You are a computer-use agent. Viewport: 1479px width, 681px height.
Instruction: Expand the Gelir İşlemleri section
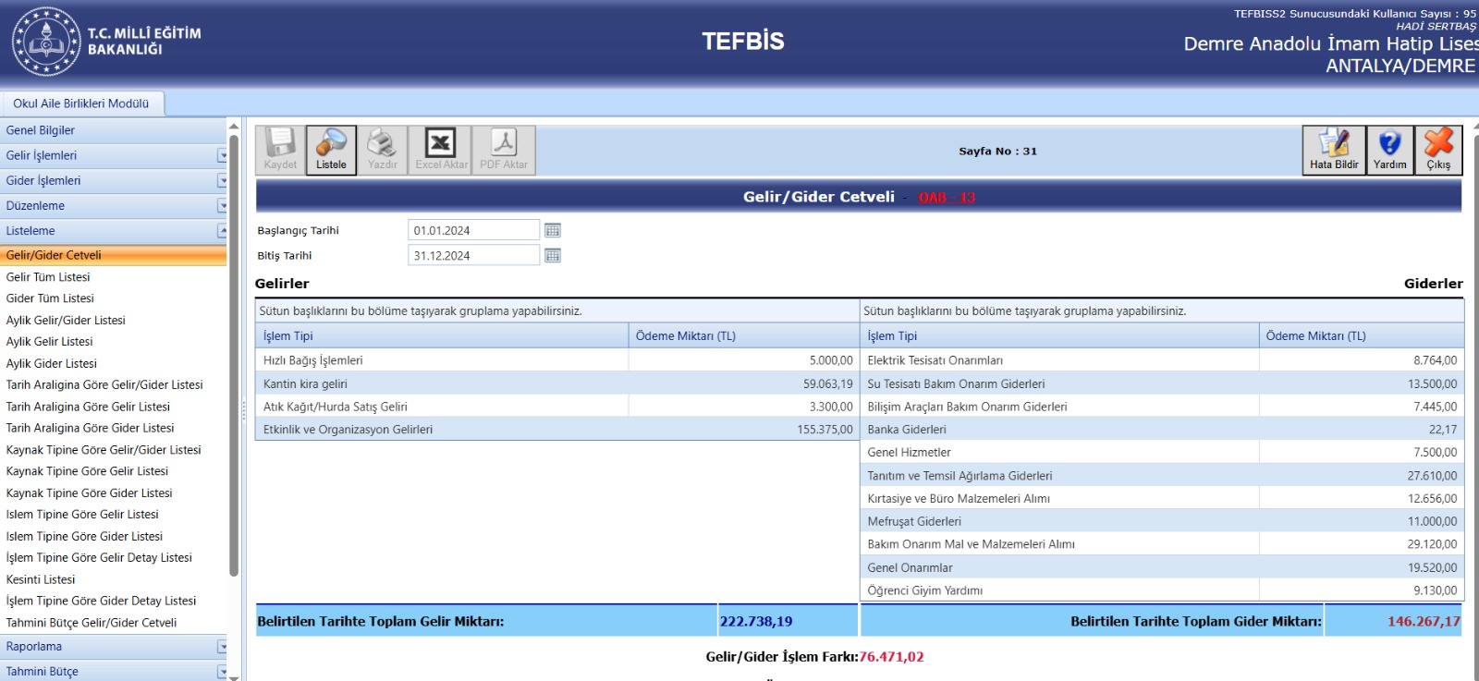222,156
